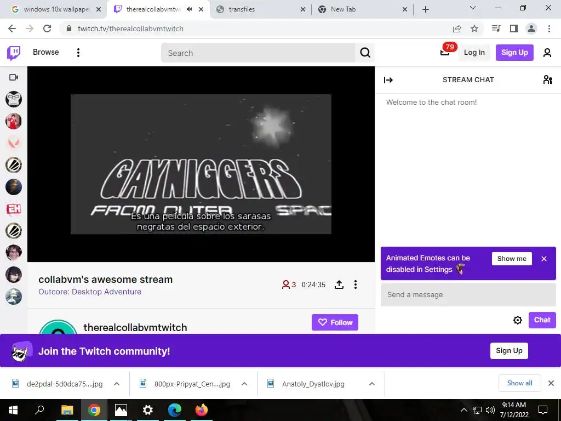The width and height of the screenshot is (561, 421).
Task: Bookmark this page with the star
Action: click(474, 29)
